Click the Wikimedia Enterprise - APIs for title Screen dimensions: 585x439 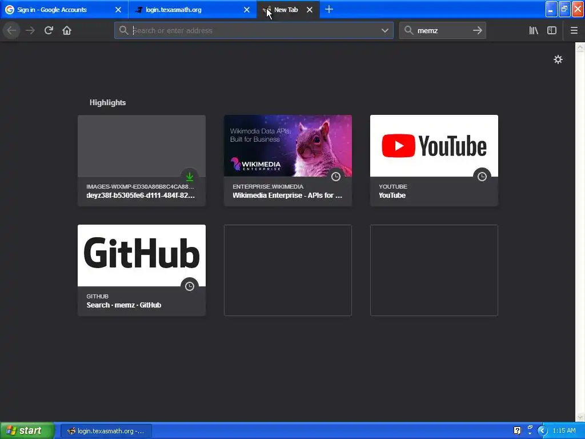pos(287,195)
